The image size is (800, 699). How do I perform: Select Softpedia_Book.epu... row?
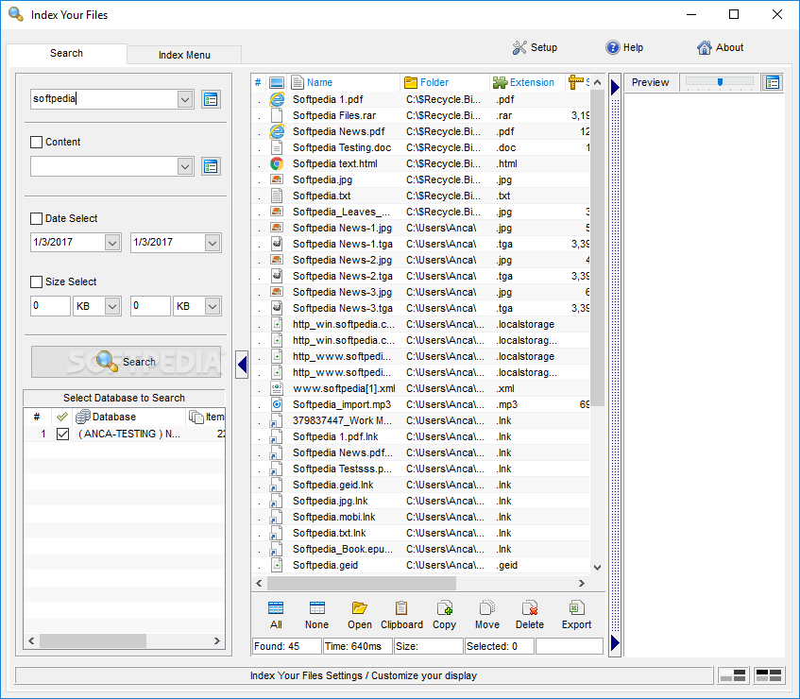421,550
